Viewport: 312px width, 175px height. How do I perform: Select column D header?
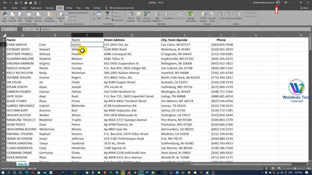click(x=132, y=35)
